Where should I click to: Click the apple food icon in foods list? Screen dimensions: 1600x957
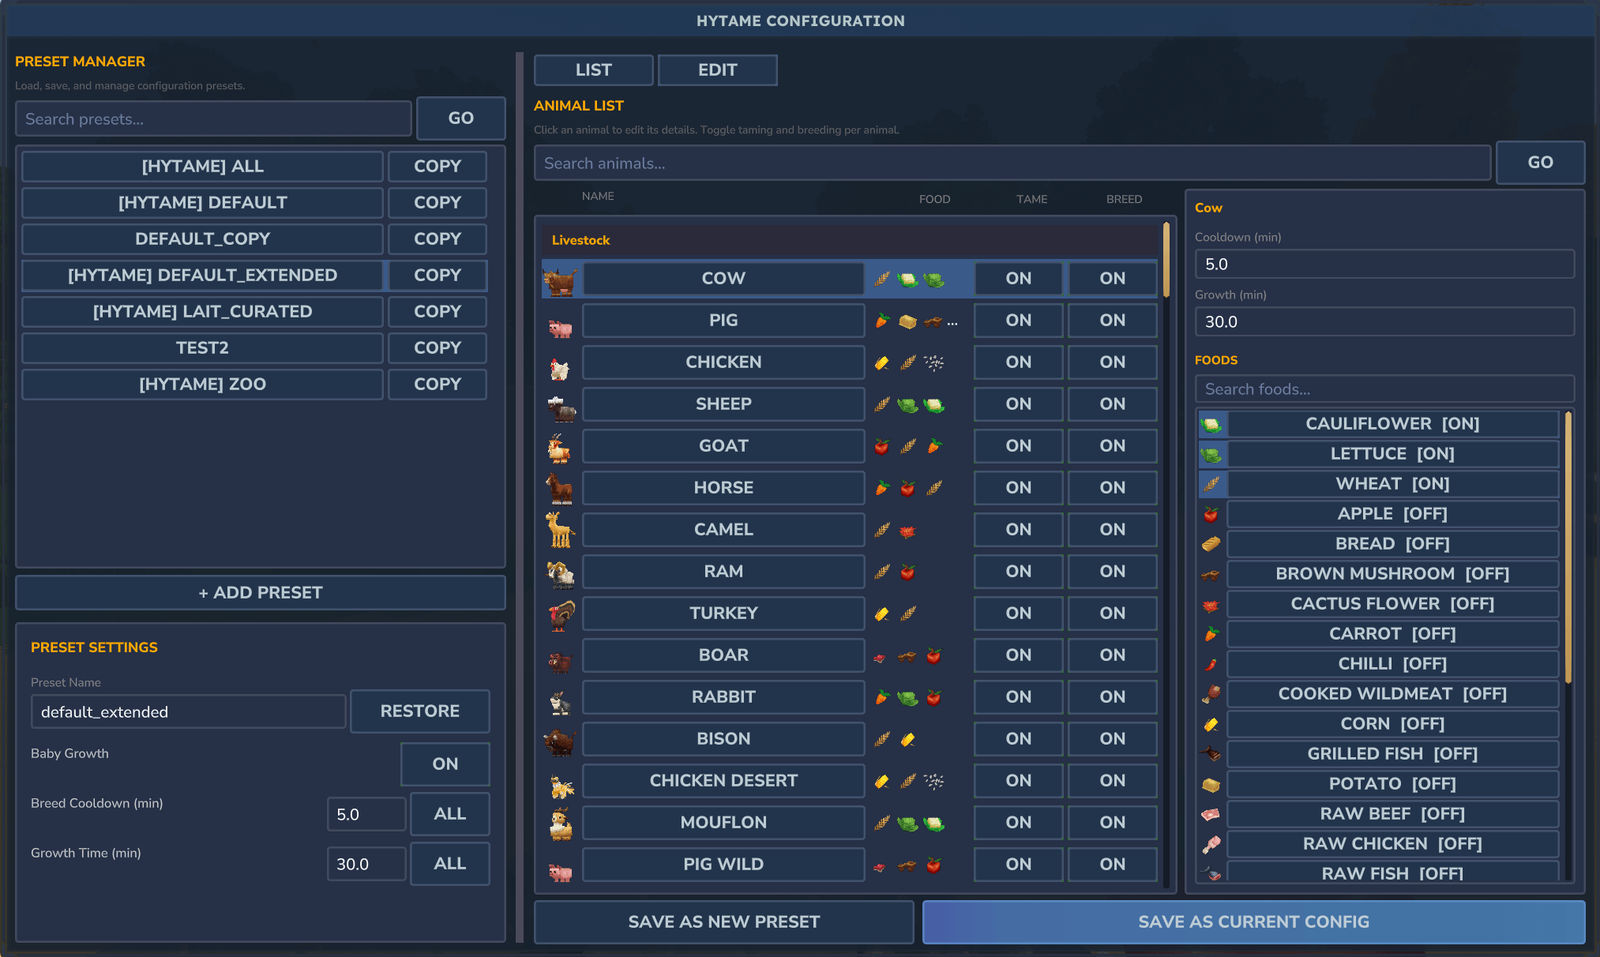click(1211, 515)
